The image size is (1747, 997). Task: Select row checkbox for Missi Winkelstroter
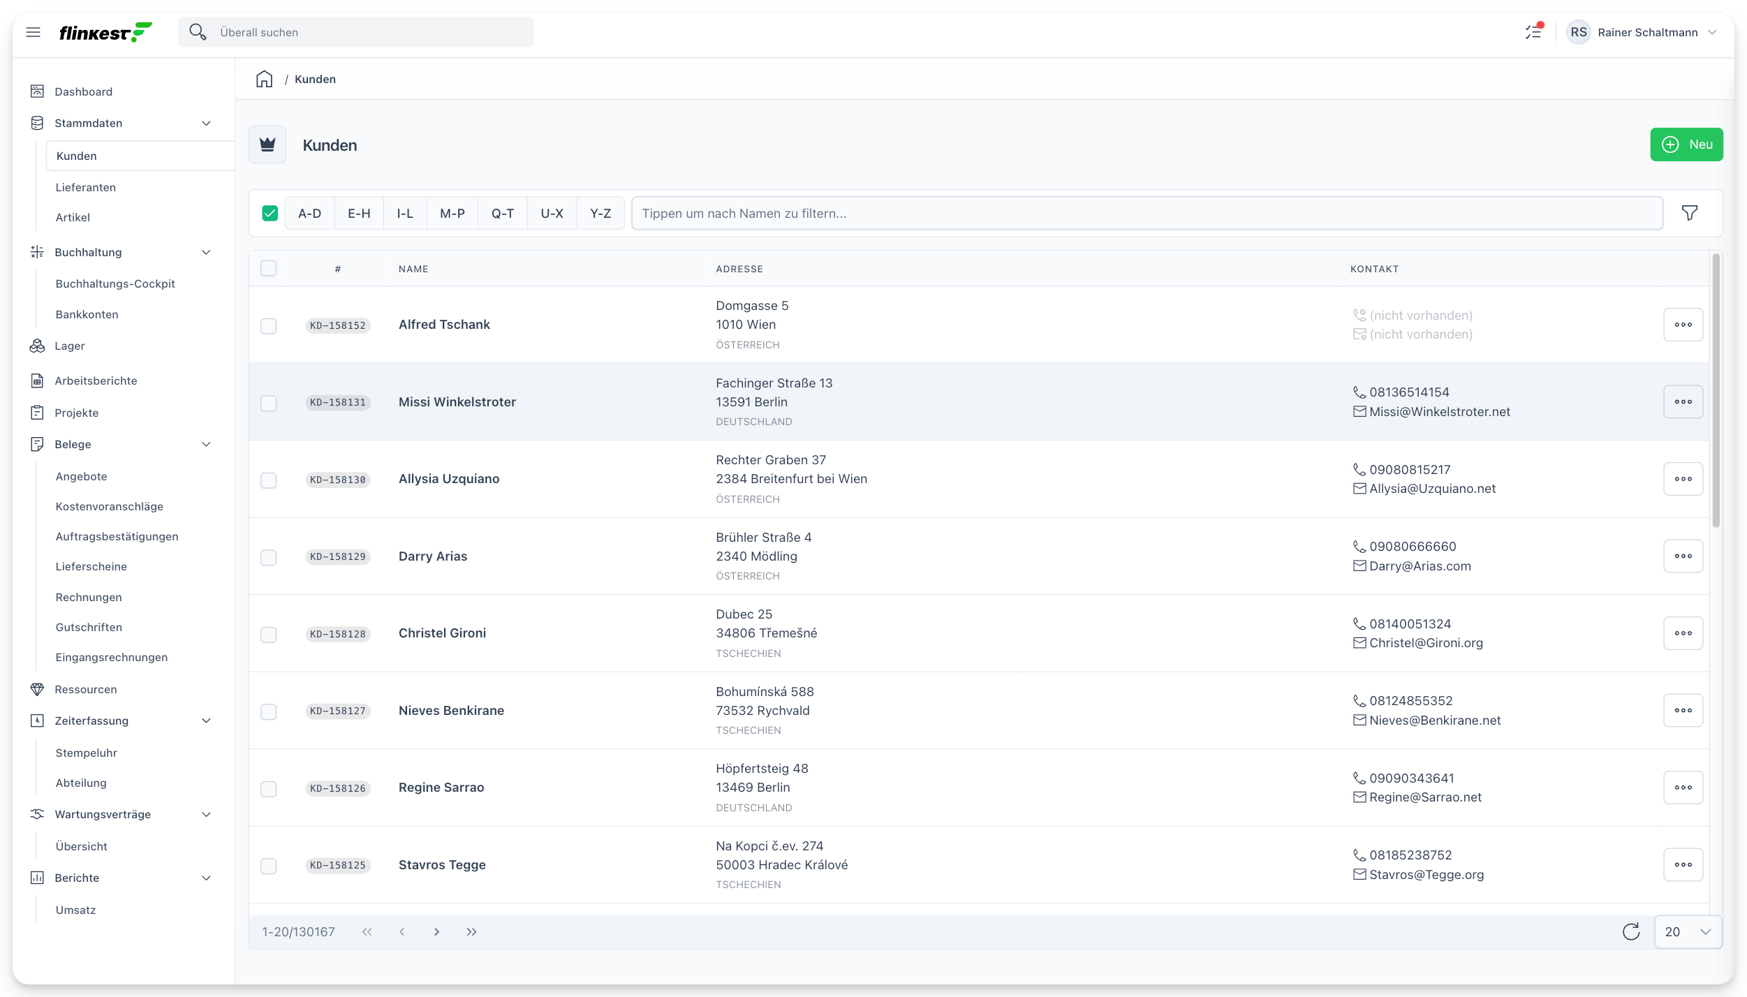tap(269, 403)
